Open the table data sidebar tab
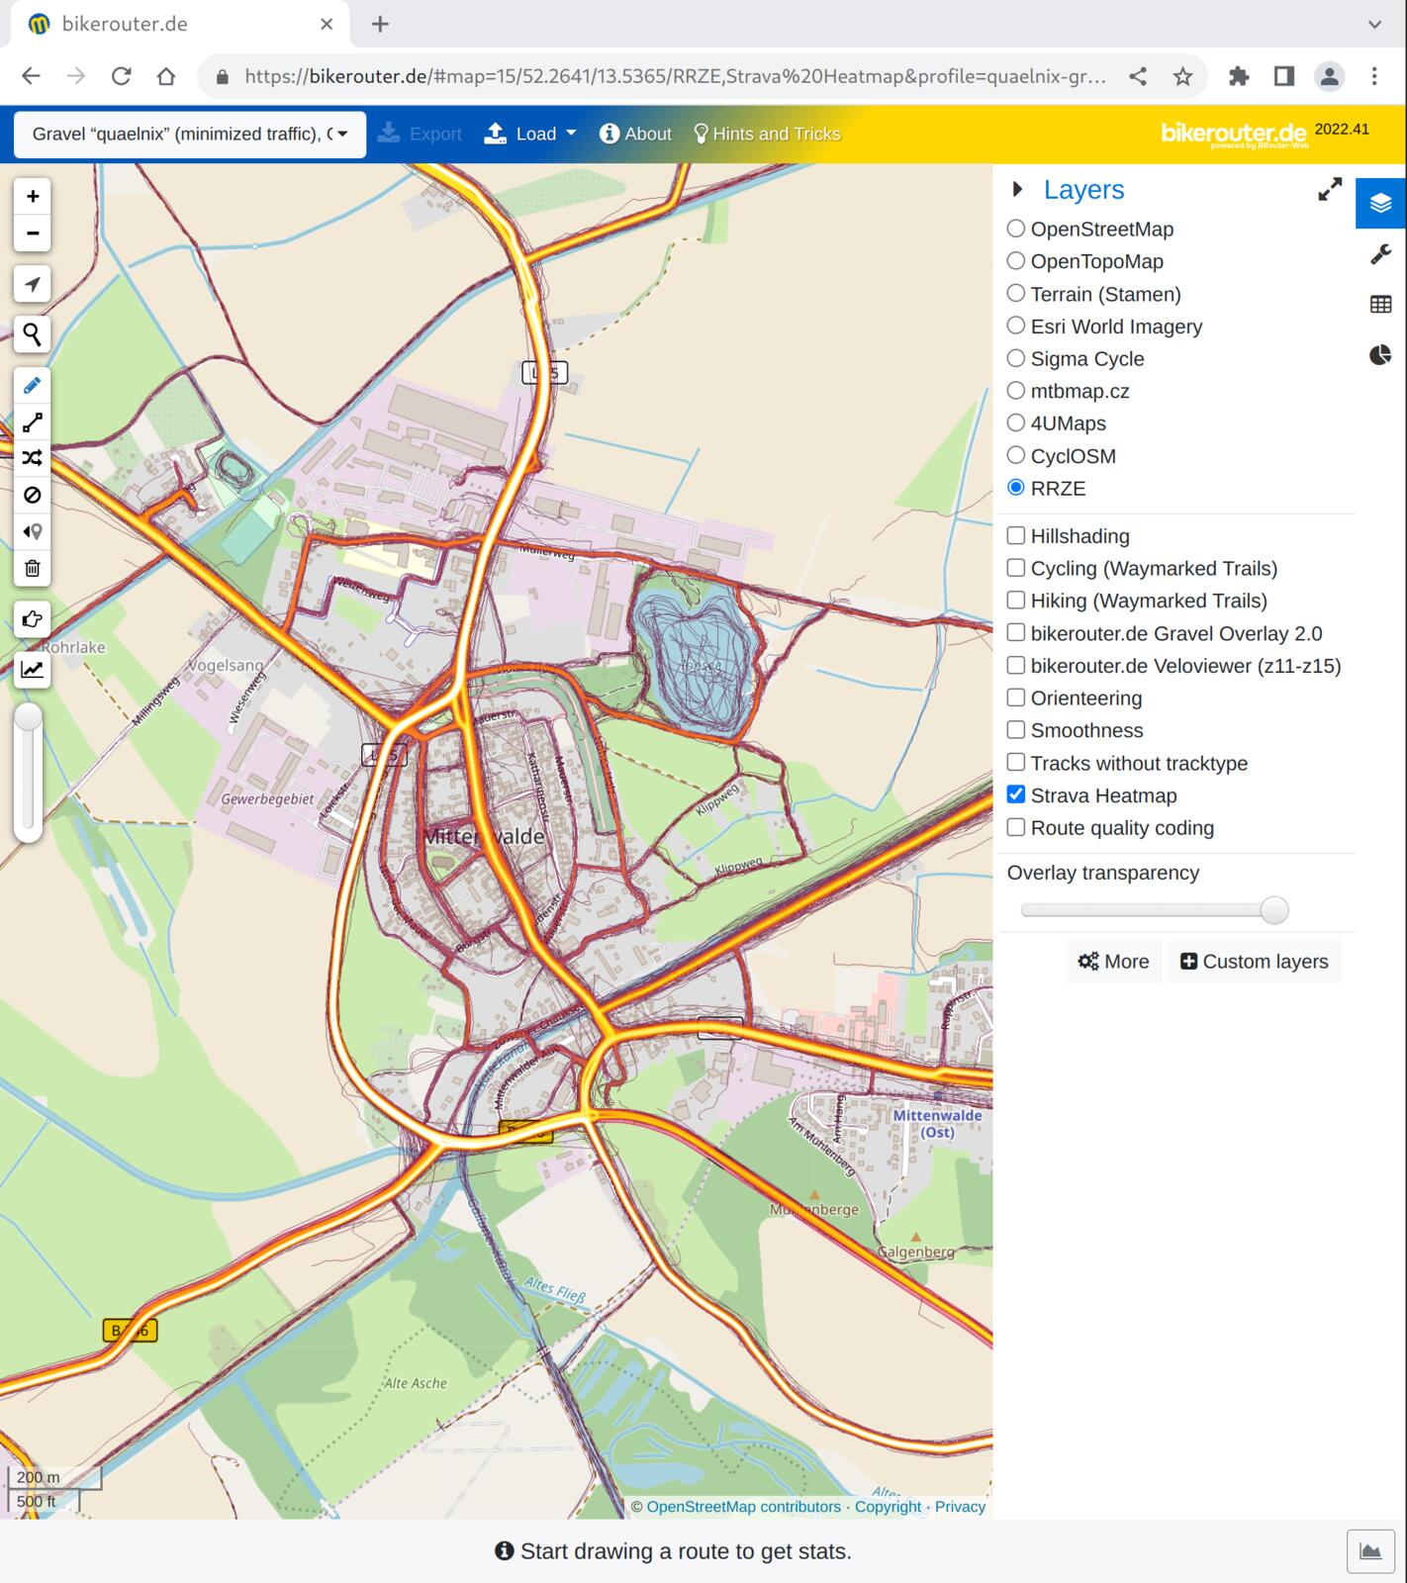The image size is (1407, 1583). [1380, 305]
